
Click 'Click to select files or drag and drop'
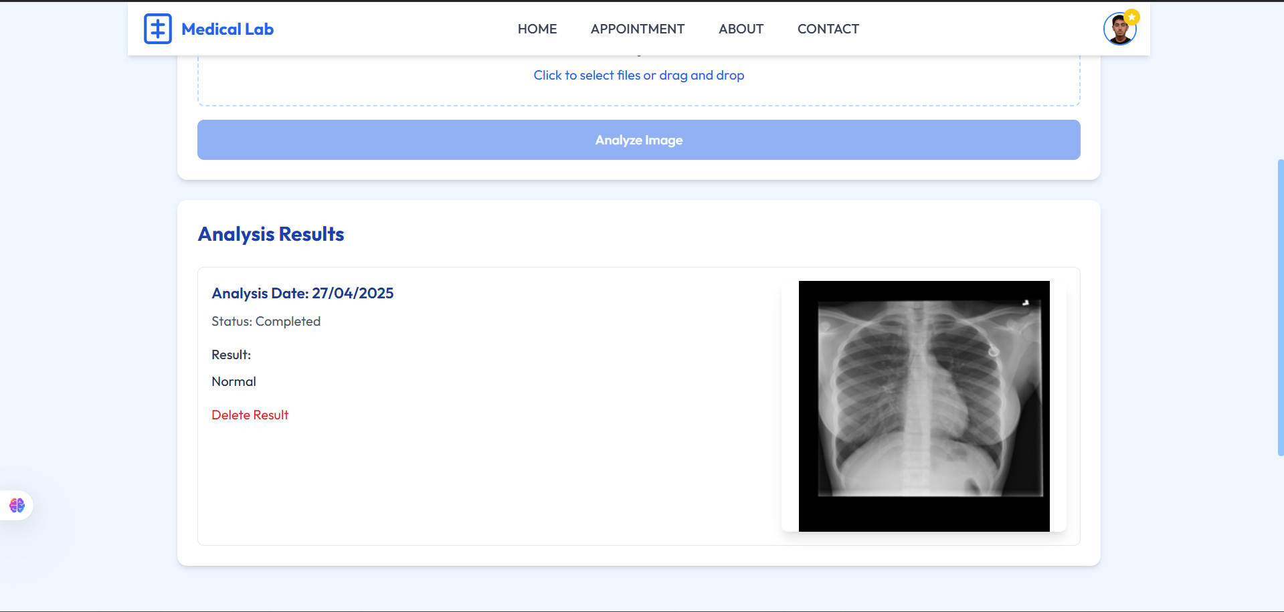point(638,75)
